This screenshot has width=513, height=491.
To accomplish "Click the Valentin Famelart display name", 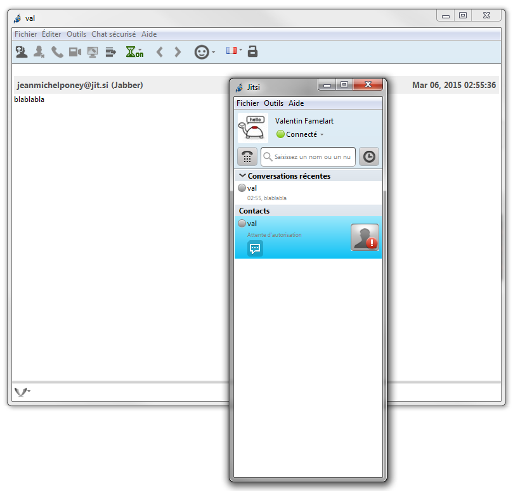I will coord(304,121).
